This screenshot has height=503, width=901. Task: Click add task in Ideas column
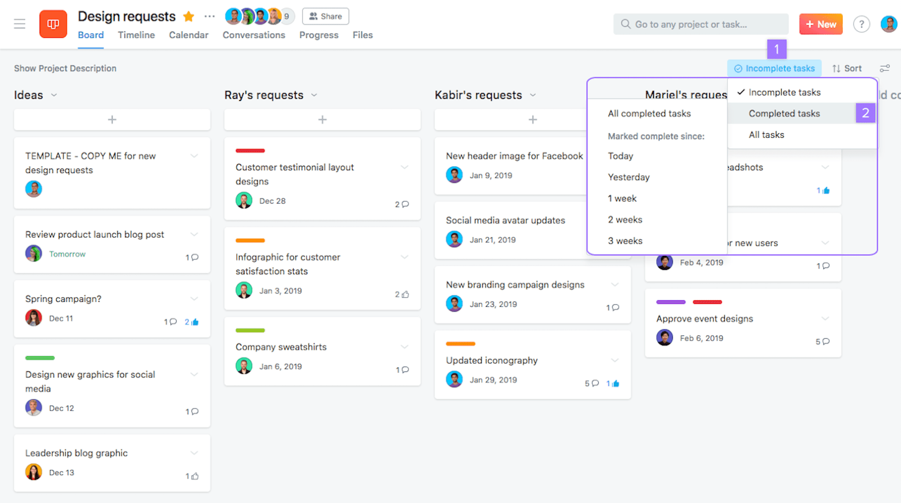(x=112, y=119)
